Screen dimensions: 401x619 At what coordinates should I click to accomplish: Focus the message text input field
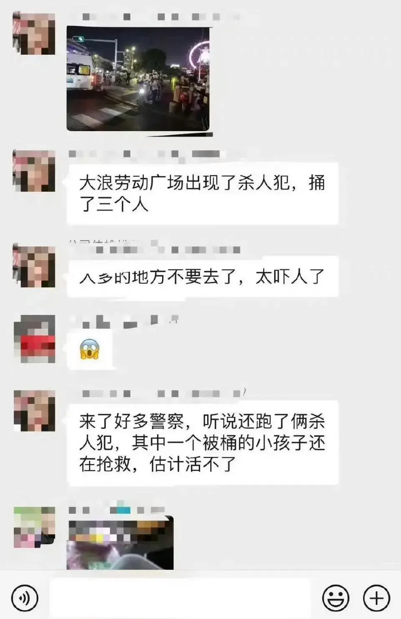pos(180,598)
